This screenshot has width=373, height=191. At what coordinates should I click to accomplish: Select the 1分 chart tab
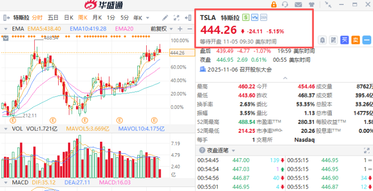click(111, 17)
